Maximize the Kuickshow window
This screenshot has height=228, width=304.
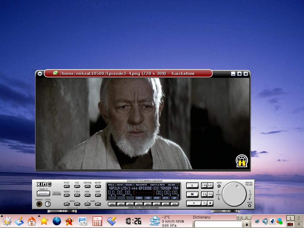(x=240, y=74)
